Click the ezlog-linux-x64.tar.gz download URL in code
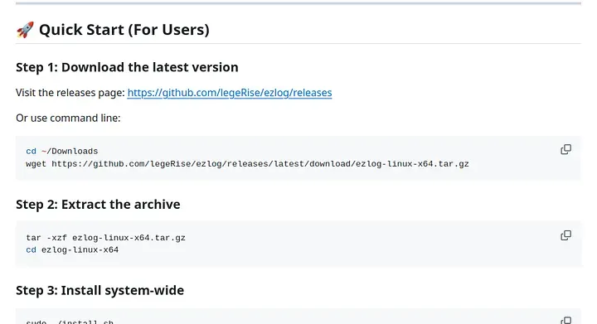Viewport: 597px width, 324px height. coord(260,164)
